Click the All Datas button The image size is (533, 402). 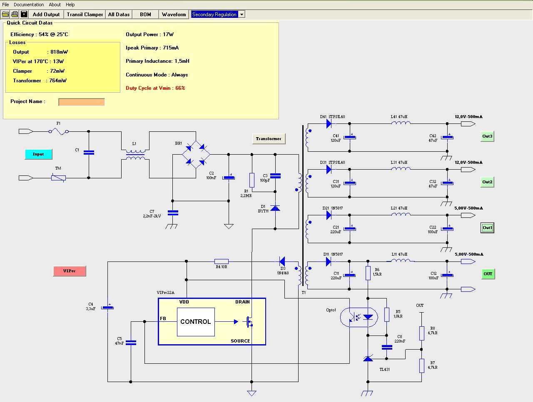[119, 14]
